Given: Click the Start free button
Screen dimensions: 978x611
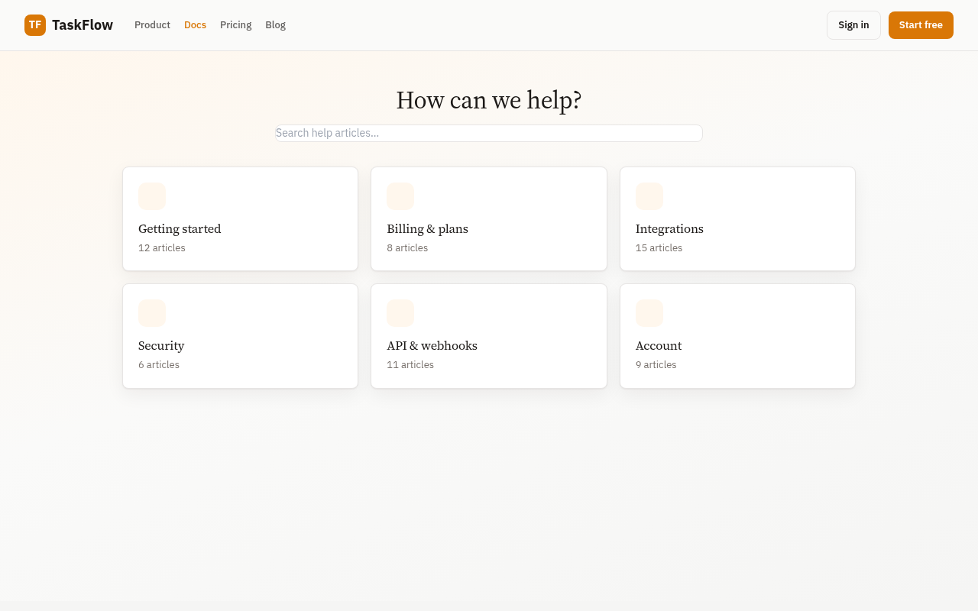Looking at the screenshot, I should pos(921,25).
